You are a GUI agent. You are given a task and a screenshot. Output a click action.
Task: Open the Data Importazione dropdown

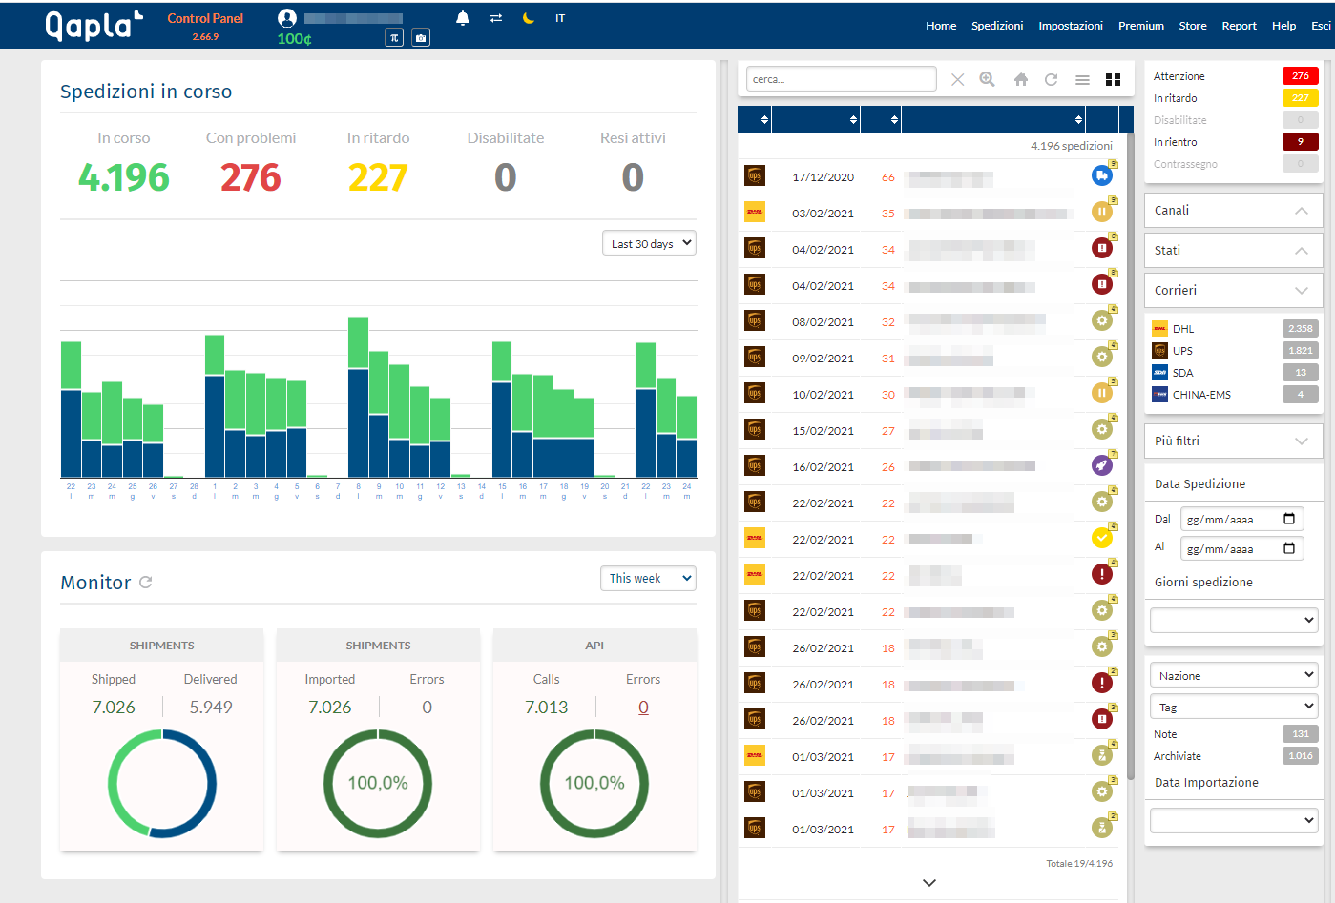point(1234,820)
